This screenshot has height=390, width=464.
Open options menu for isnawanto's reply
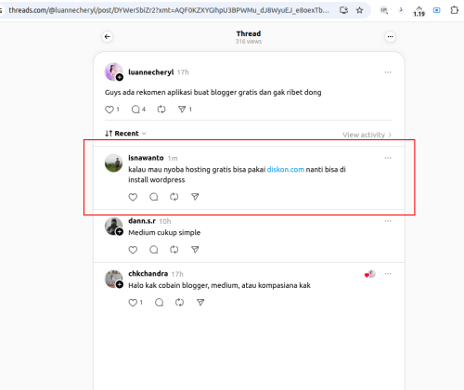click(388, 158)
